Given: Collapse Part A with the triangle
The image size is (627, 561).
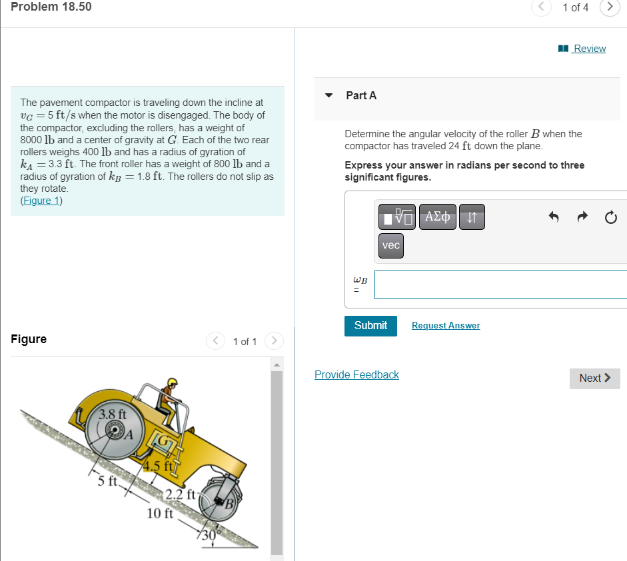Looking at the screenshot, I should (328, 95).
